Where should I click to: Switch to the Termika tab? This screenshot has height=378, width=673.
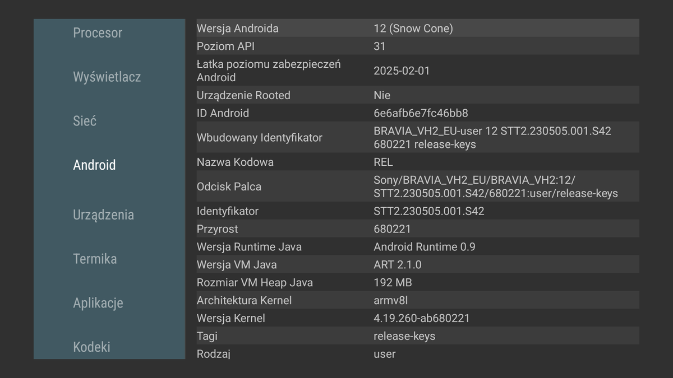point(94,259)
